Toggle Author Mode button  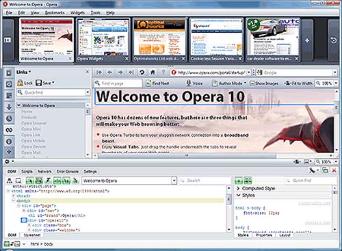[x=229, y=83]
